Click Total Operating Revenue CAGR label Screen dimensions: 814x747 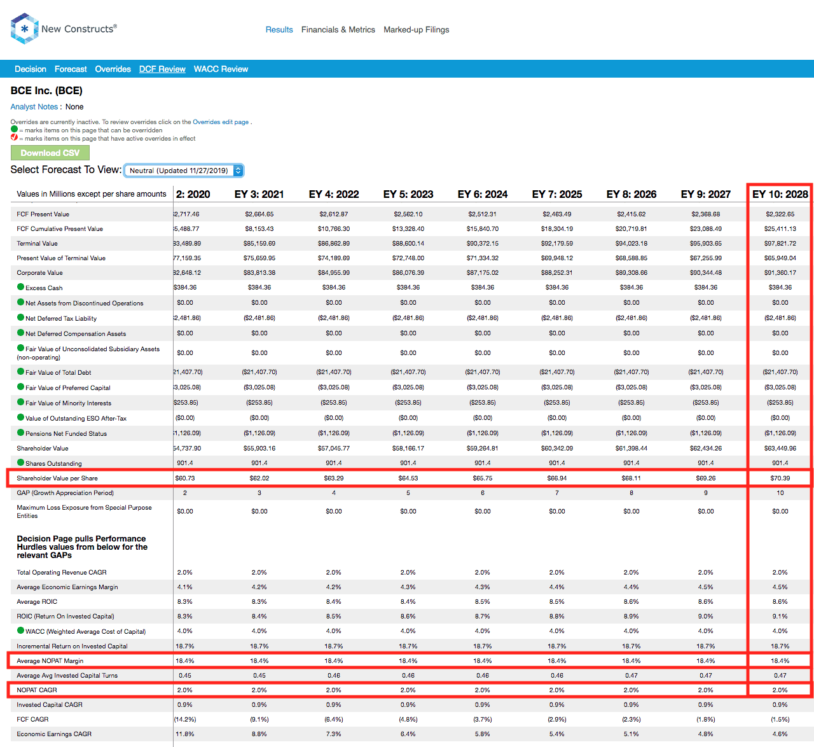(x=62, y=572)
